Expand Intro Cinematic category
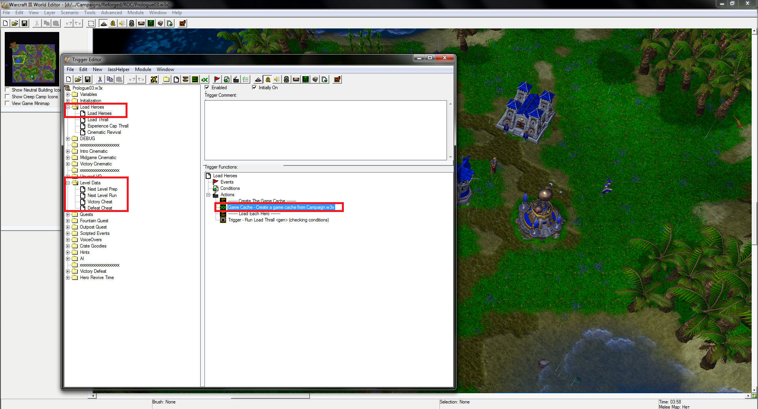 pyautogui.click(x=68, y=151)
